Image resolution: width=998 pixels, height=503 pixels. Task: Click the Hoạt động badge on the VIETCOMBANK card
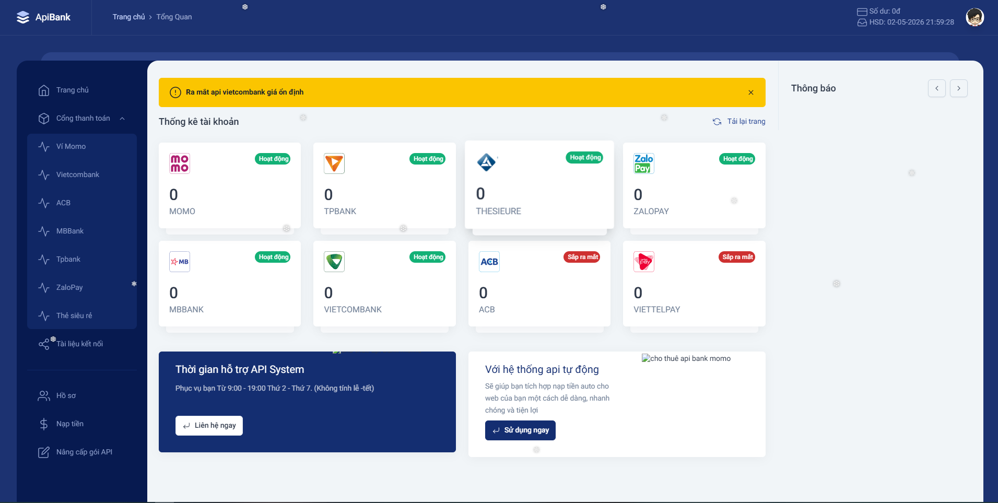428,257
